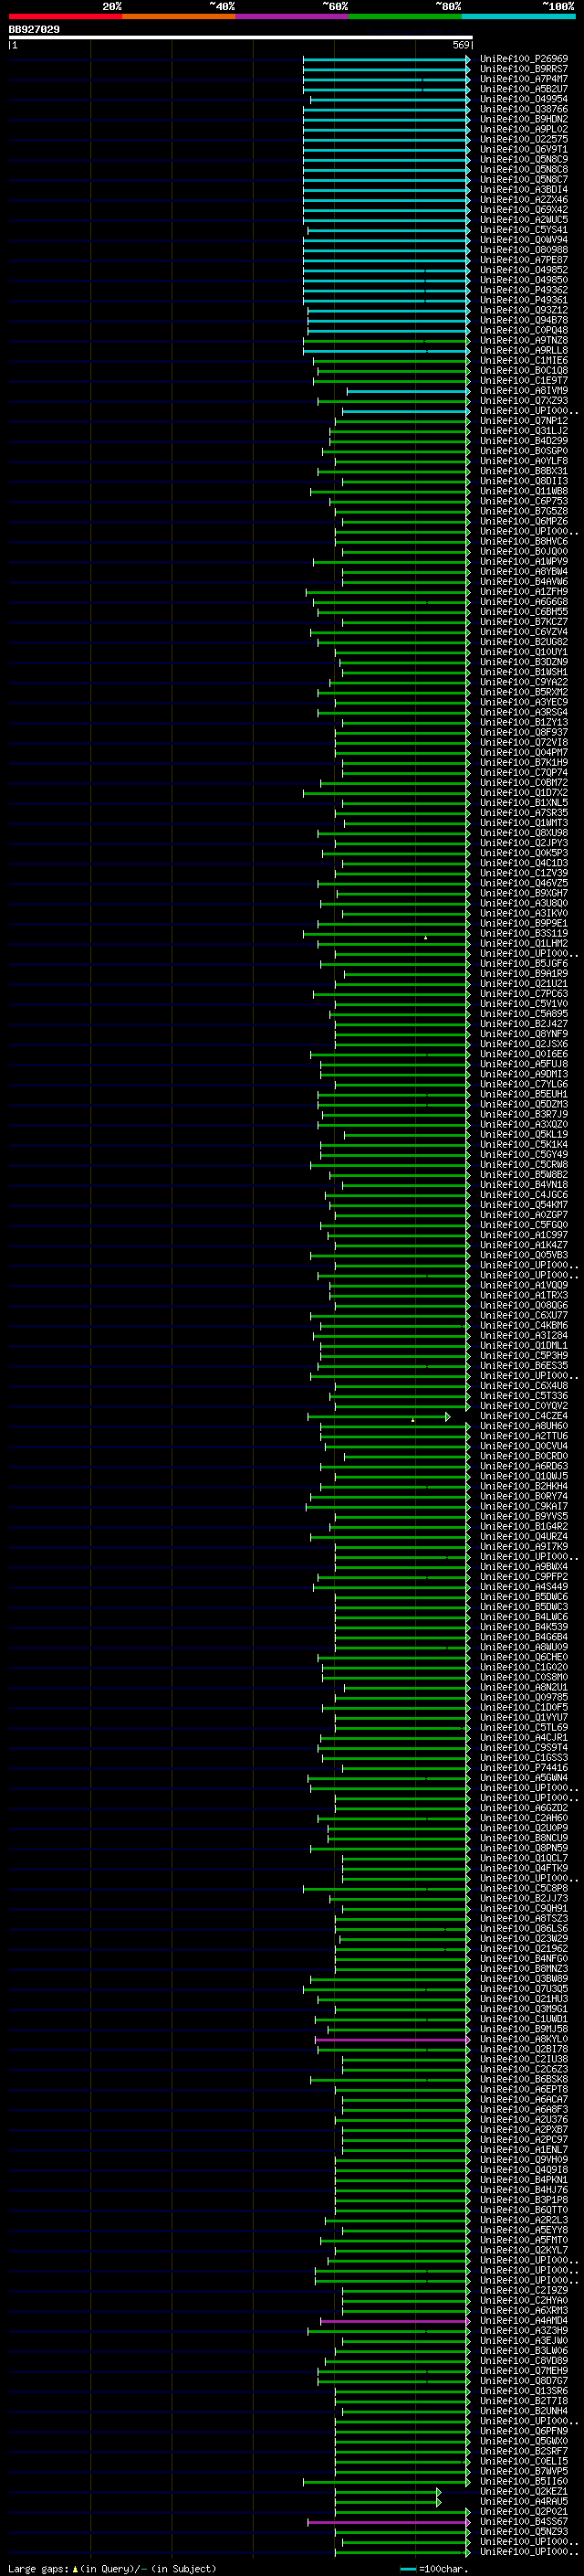Open hit UniRef100_B4SS67

click(x=524, y=2521)
